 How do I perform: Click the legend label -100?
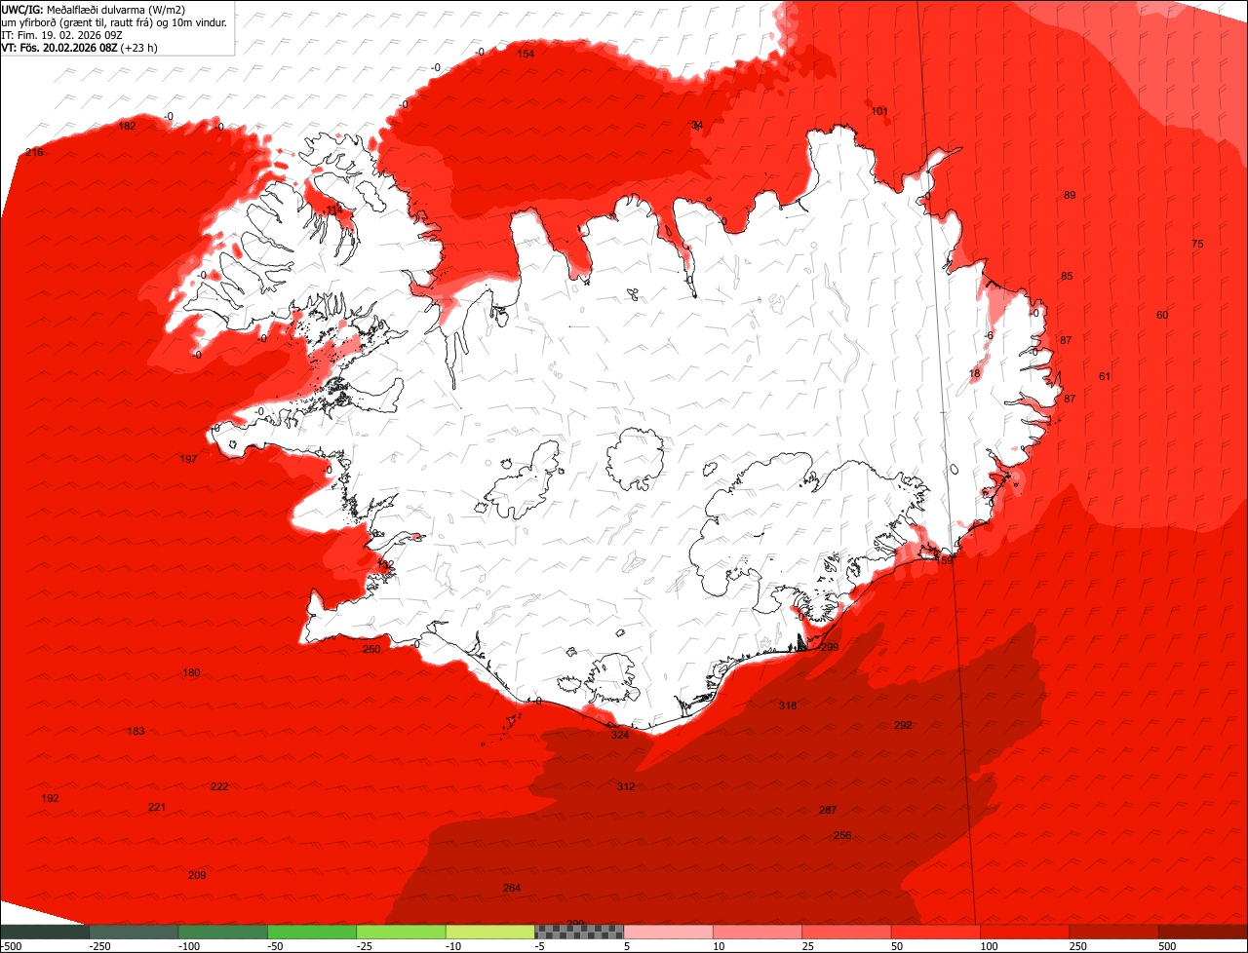coord(189,946)
